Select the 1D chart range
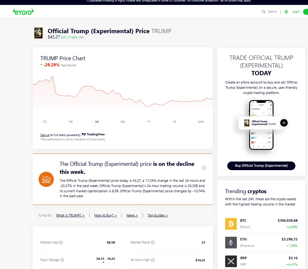Image resolution: width=308 pixels, height=269 pixels. pos(45,122)
